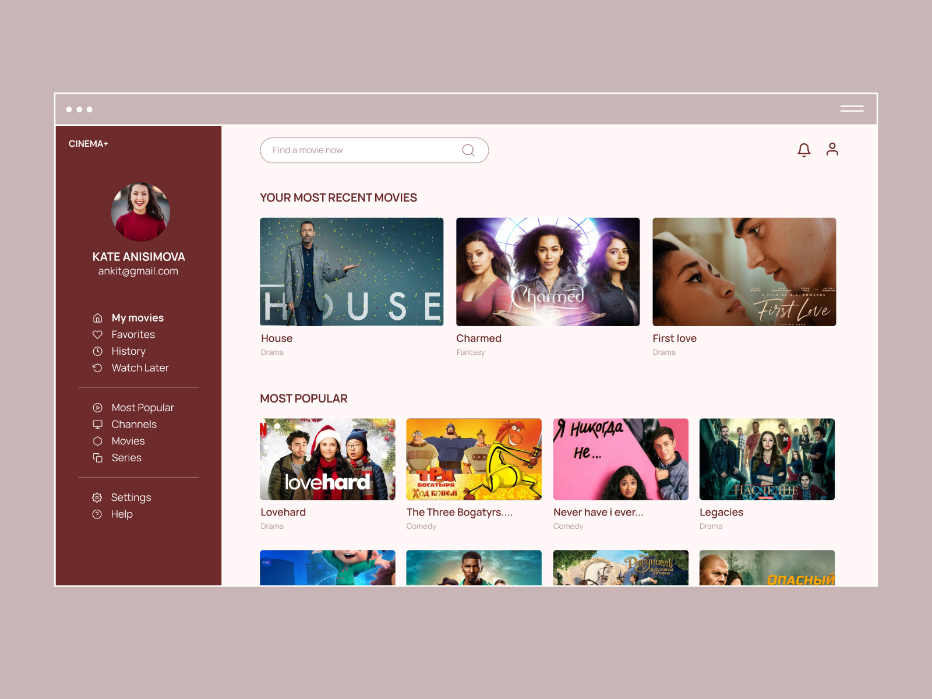Screen dimensions: 932x699
Task: Open the user account icon
Action: tap(832, 149)
